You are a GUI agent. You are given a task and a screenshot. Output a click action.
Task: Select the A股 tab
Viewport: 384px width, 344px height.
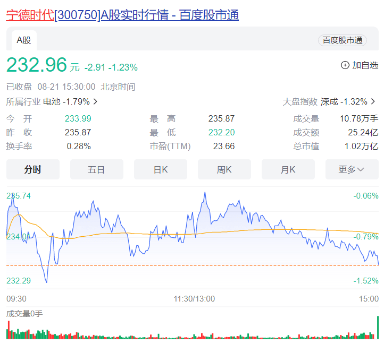coord(23,40)
